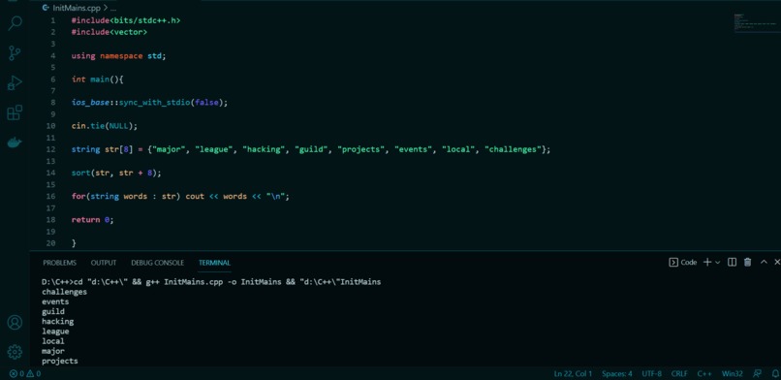Click the "#include<vector>" line
The image size is (781, 380).
point(109,32)
